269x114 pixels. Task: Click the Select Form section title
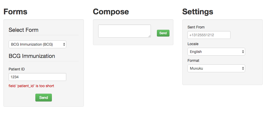click(24, 30)
